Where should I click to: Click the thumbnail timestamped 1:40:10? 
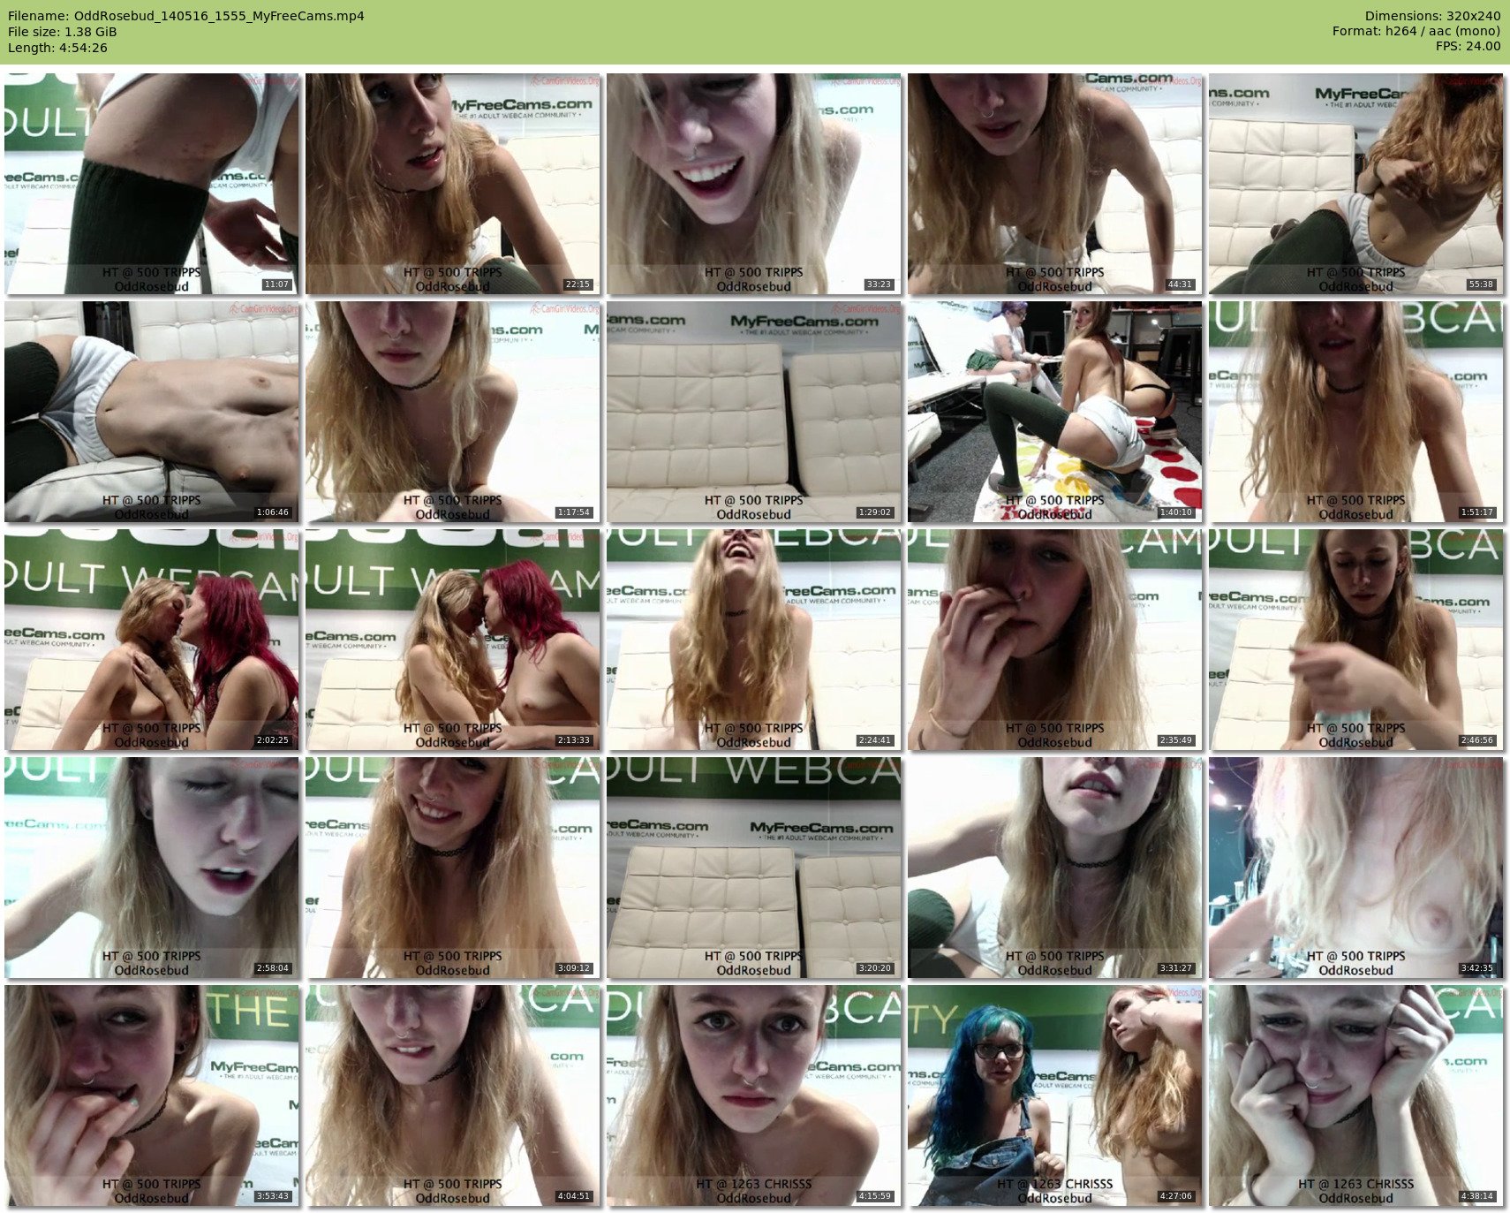[x=1055, y=412]
